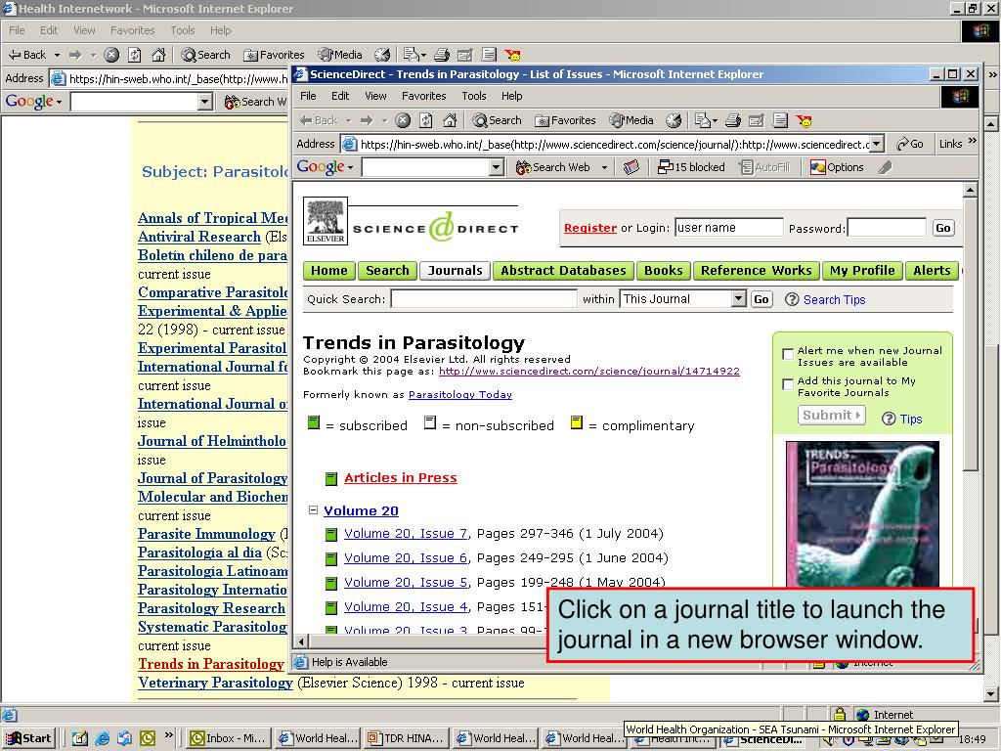Click Print icon in Health Internetwork window
Viewport: 1001px width, 751px height.
tap(442, 55)
